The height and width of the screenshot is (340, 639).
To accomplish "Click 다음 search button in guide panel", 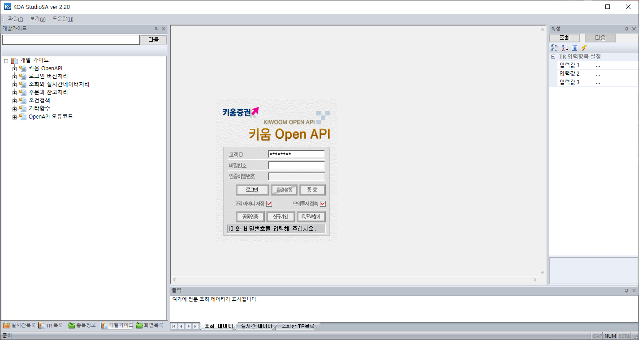I will click(x=153, y=39).
